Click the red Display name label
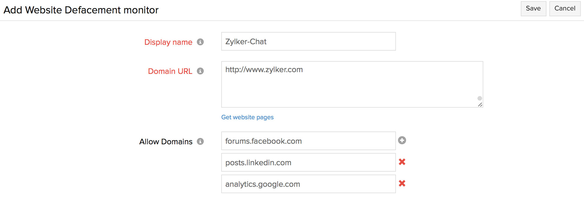The width and height of the screenshot is (584, 199). tap(168, 42)
